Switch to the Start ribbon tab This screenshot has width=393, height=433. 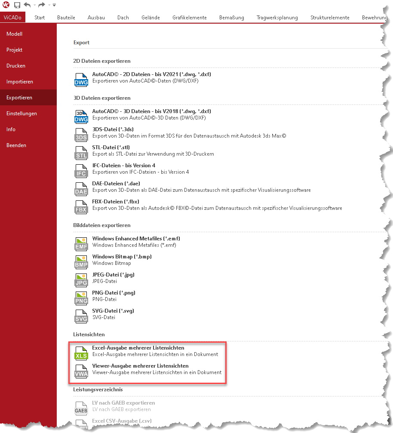click(40, 17)
